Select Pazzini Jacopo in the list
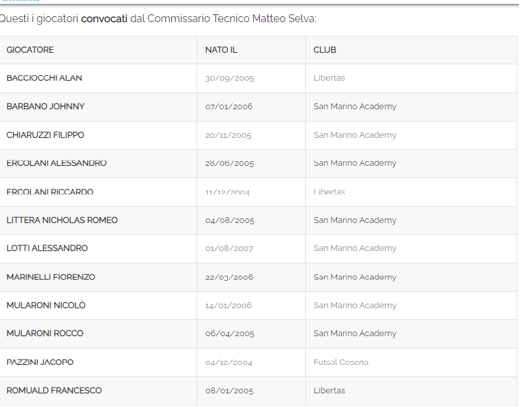The image size is (526, 407). tap(40, 362)
